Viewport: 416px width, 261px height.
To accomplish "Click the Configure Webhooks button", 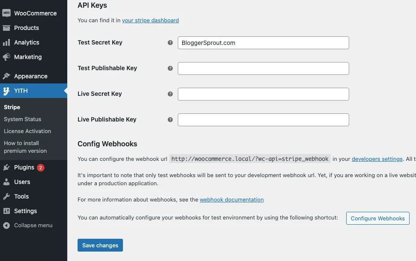I will 377,218.
